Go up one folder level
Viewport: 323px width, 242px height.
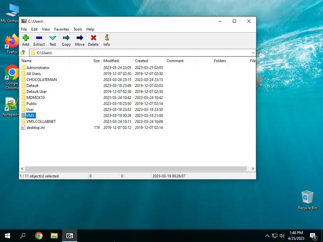(x=23, y=53)
